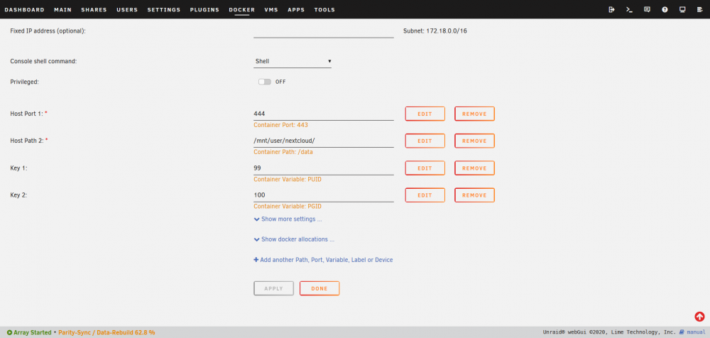Open the Users menu
The image size is (710, 338).
pos(127,9)
